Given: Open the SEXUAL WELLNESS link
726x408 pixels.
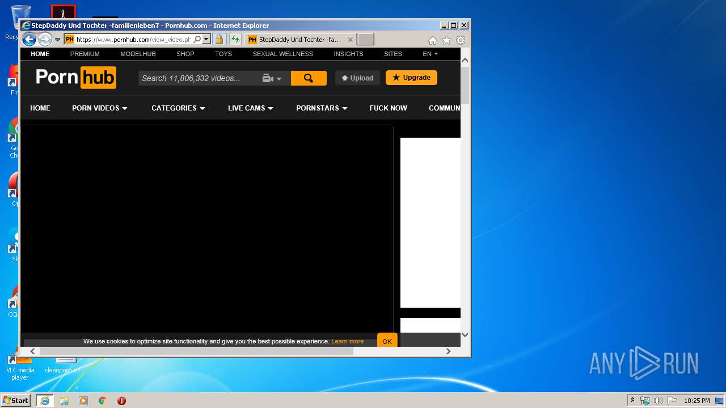Looking at the screenshot, I should coord(283,54).
